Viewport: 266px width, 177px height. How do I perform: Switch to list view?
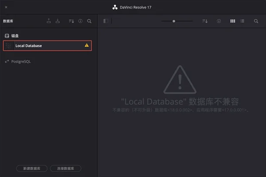(x=242, y=21)
